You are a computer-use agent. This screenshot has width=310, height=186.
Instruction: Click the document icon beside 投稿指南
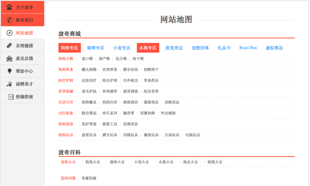tap(11, 97)
